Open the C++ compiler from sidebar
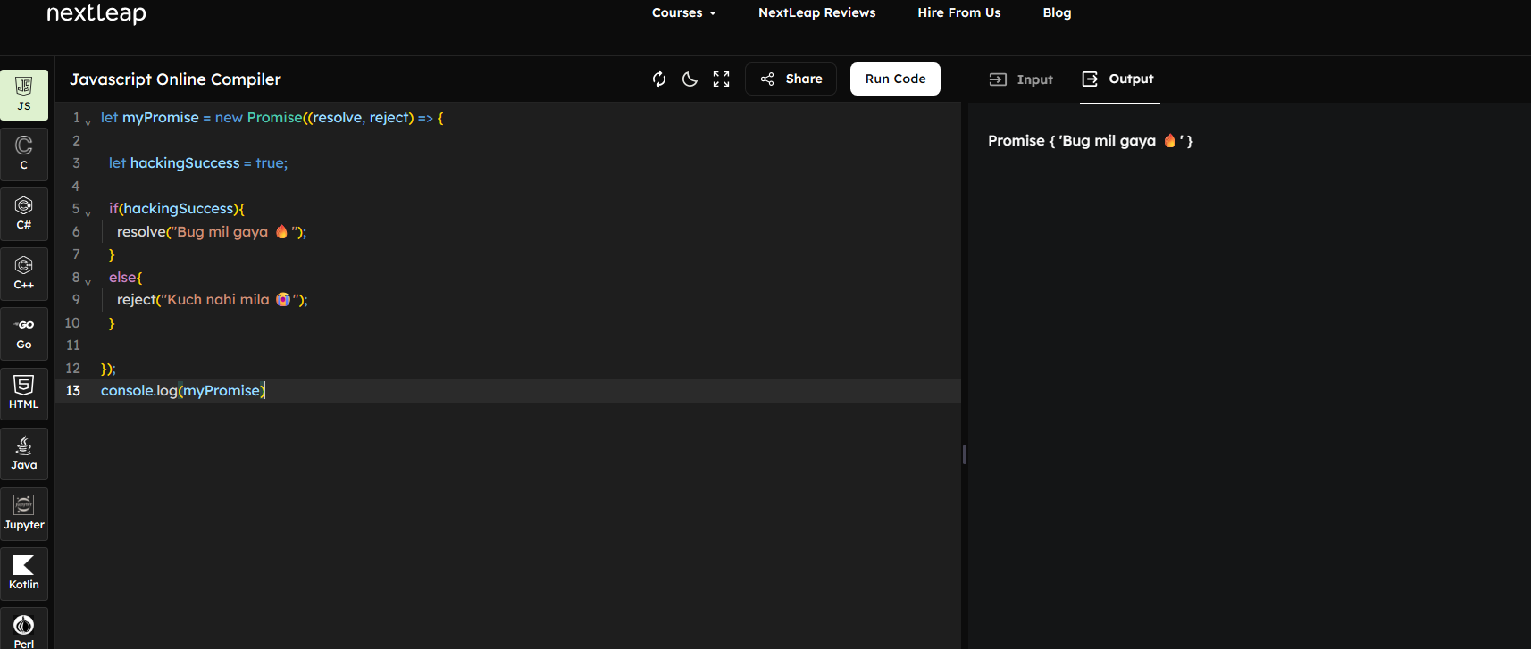The image size is (1531, 649). [x=24, y=272]
